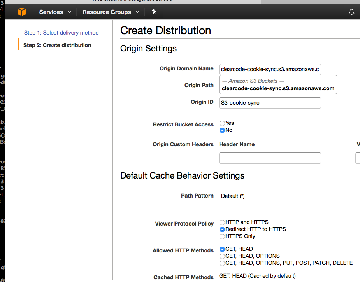360x282 pixels.
Task: Expand the Services dropdown arrow
Action: click(x=70, y=12)
